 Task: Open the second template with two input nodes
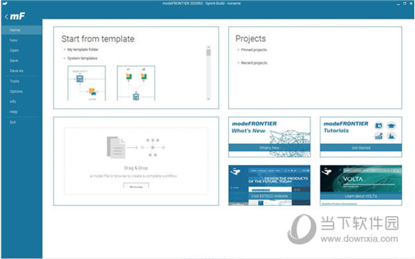pyautogui.click(x=136, y=83)
